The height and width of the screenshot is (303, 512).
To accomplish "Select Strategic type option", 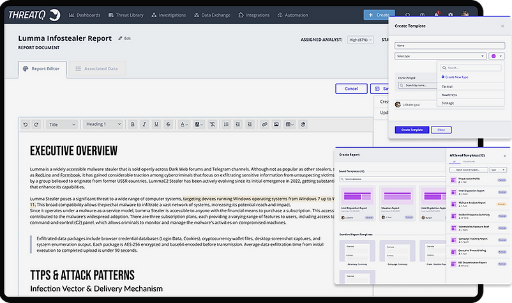I will 471,103.
